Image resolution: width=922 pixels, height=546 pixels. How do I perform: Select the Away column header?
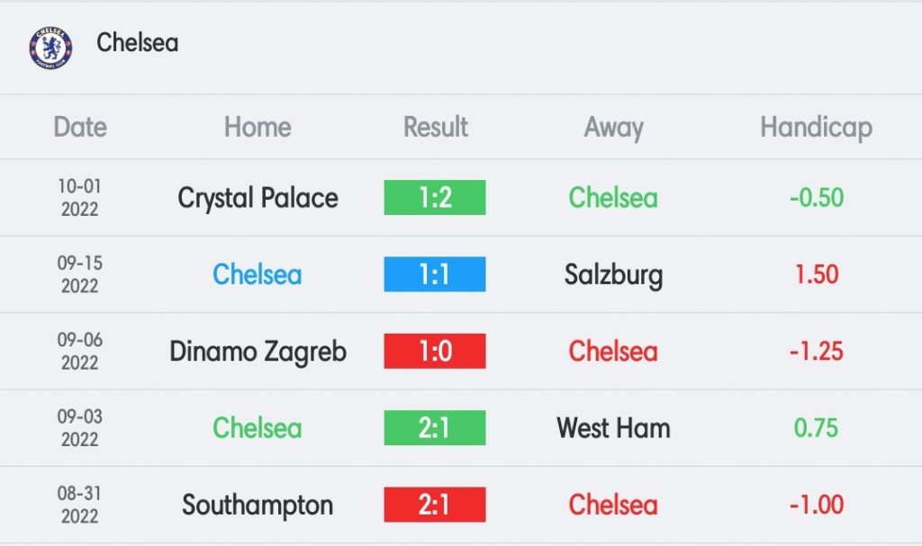(x=613, y=128)
